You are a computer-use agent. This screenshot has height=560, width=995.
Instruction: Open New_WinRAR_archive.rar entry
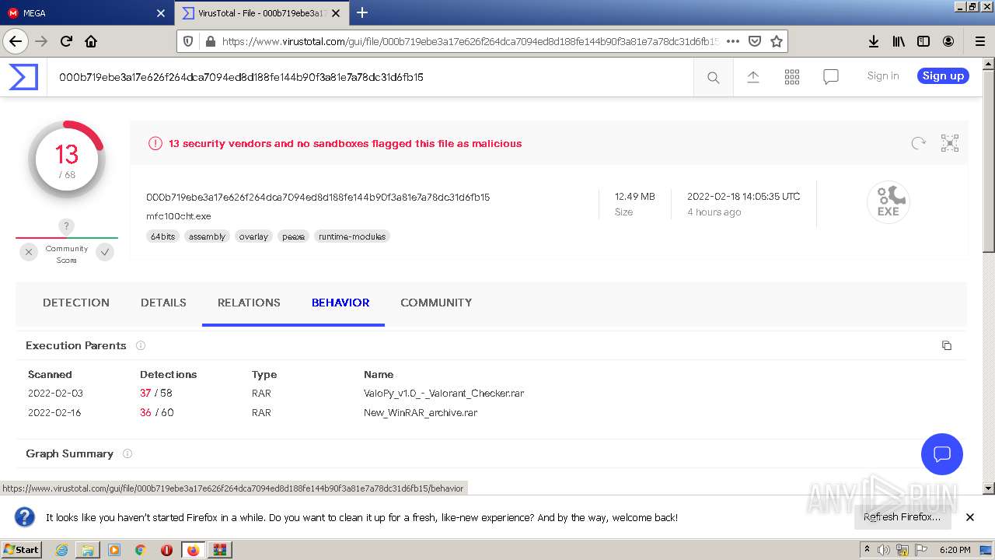pyautogui.click(x=421, y=413)
